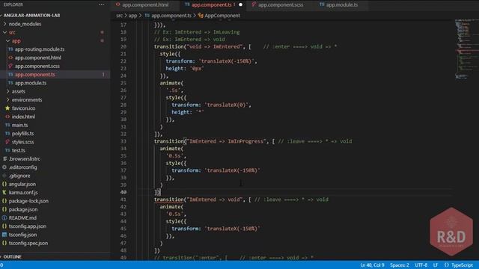The height and width of the screenshot is (269, 479).
Task: Open tsconfig.spec.json file
Action: 28,243
